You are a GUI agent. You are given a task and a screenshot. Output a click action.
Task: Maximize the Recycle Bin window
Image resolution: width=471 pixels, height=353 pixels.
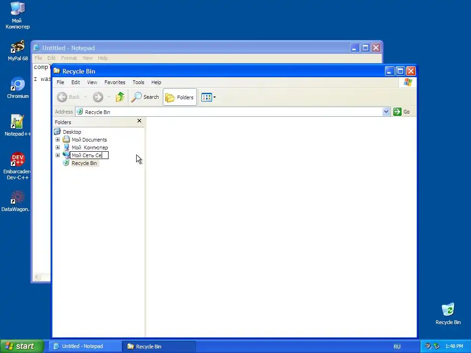pos(400,71)
